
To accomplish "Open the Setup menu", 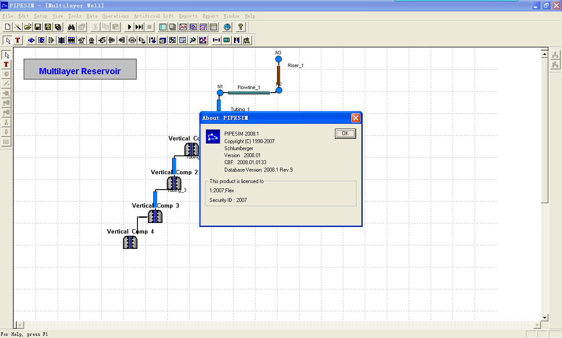I will click(x=40, y=16).
